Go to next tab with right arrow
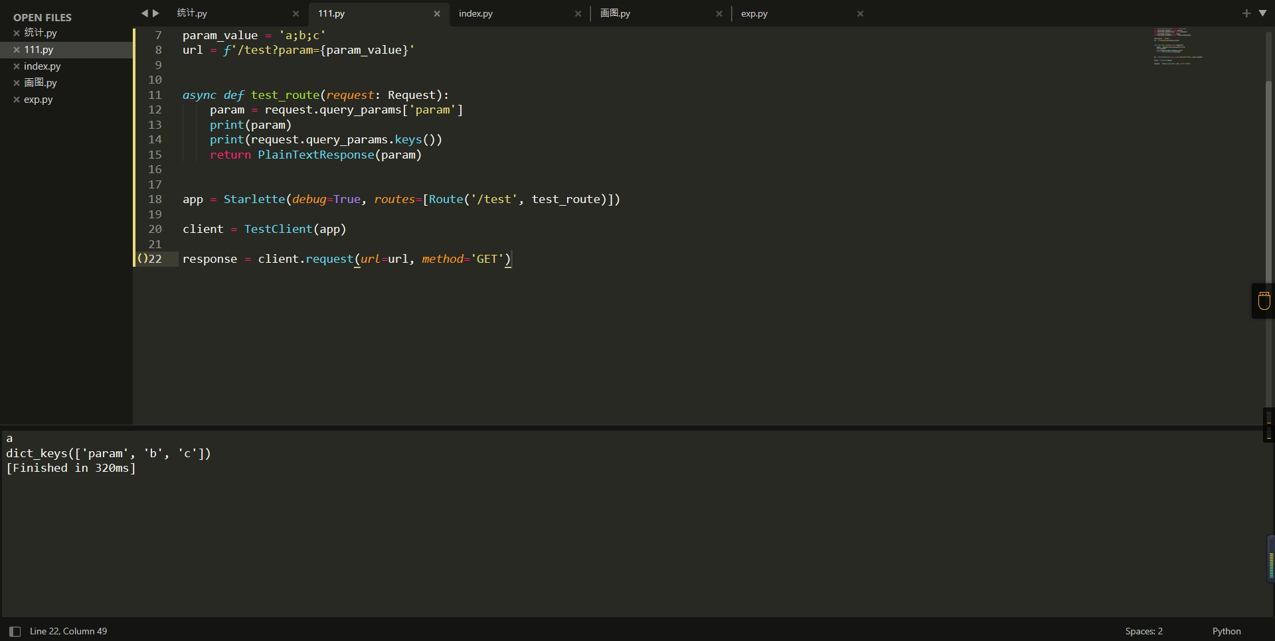The height and width of the screenshot is (641, 1275). [x=156, y=13]
